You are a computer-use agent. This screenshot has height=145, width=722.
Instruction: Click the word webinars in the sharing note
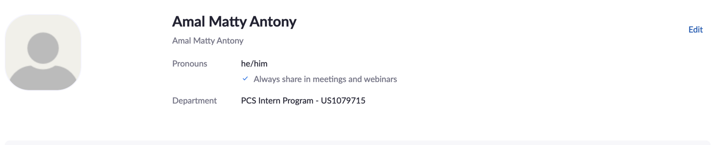click(x=380, y=79)
